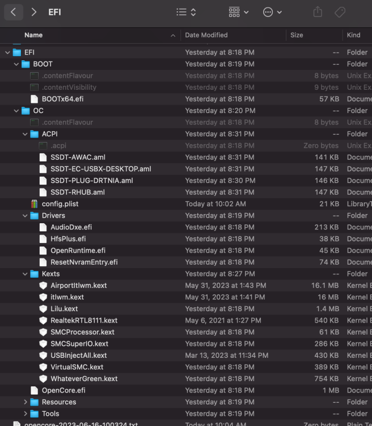Expand the Tools folder
The image size is (372, 426).
(25, 414)
